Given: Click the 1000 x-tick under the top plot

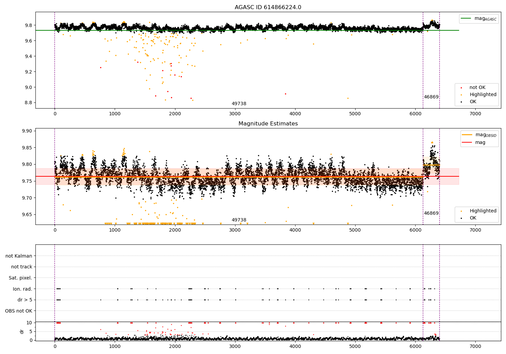Looking at the screenshot, I should click(115, 114).
